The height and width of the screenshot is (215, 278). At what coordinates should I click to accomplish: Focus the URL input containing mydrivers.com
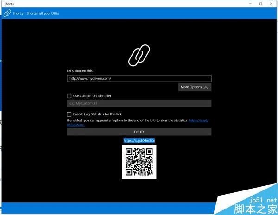click(x=139, y=78)
